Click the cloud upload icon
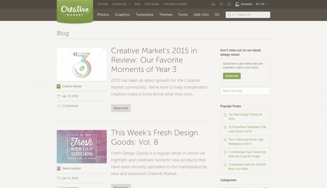The image size is (327, 188). 214,4
